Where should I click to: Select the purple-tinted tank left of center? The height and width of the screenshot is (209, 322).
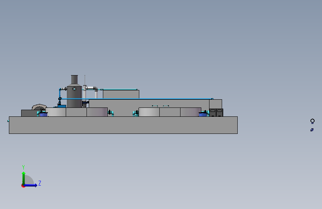97,112
